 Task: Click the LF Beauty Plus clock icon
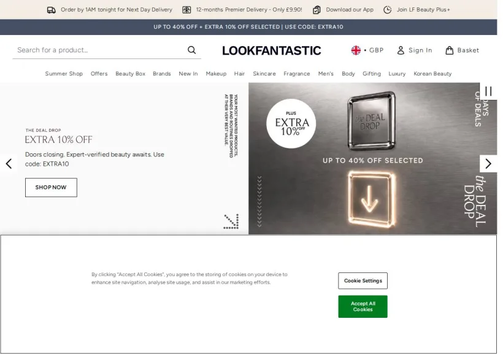(x=388, y=10)
